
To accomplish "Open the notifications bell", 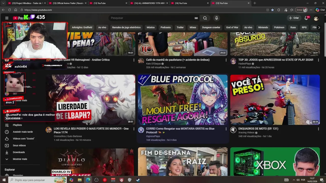I will click(307, 18).
